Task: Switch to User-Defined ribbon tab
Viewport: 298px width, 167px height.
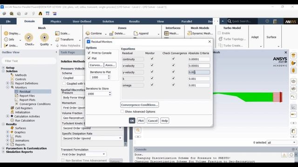Action: point(82,21)
